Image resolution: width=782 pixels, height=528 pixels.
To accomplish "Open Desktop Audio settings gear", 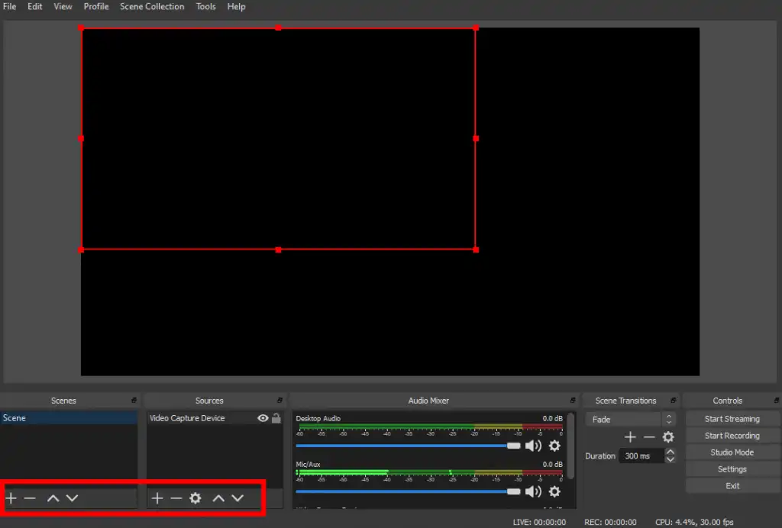I will (554, 446).
